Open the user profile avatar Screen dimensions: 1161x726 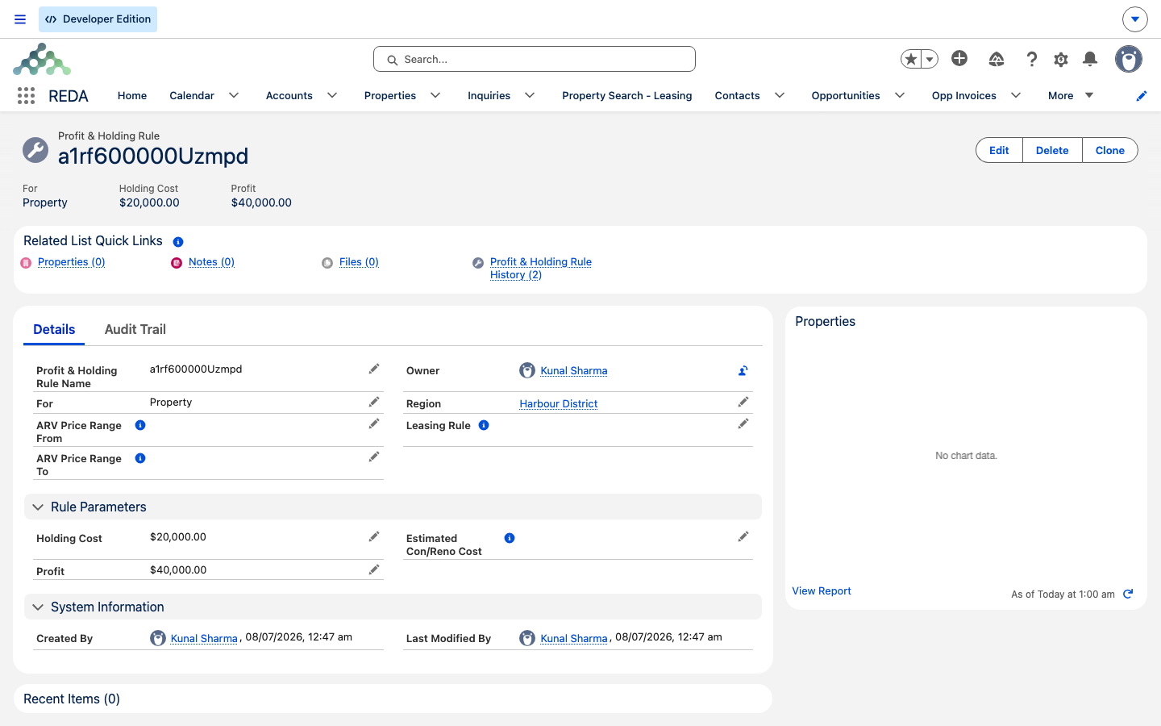coord(1129,59)
